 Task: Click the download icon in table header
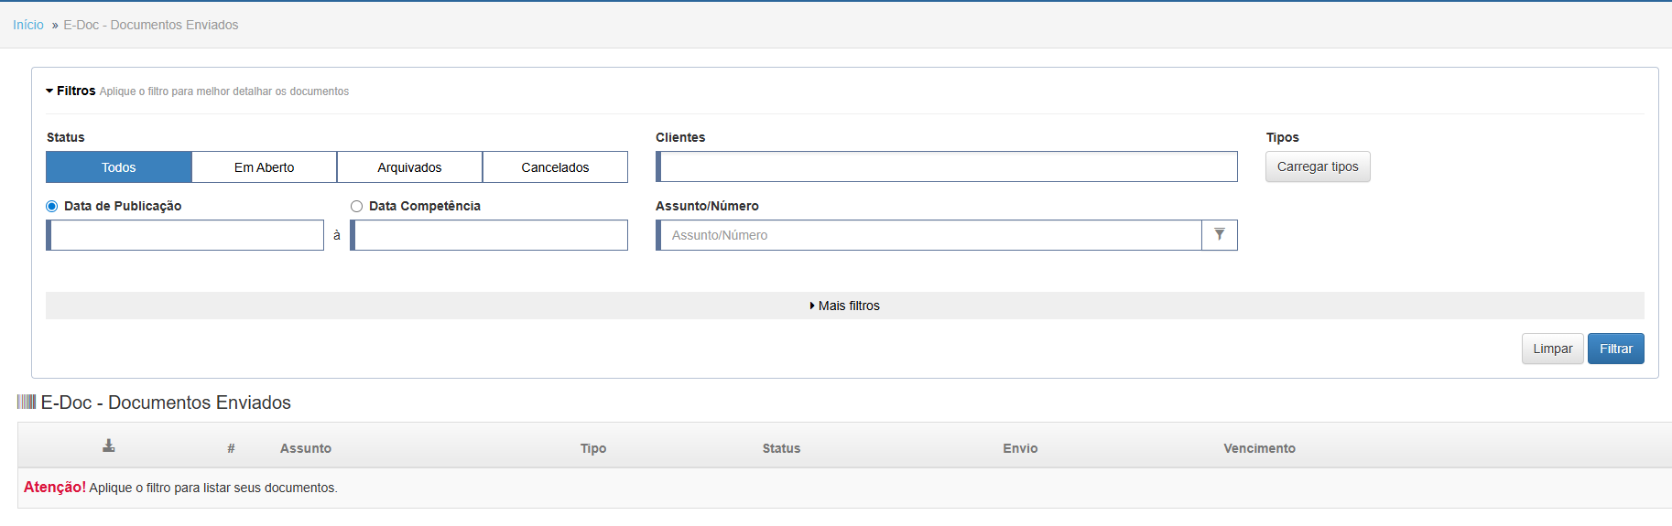[x=109, y=445]
